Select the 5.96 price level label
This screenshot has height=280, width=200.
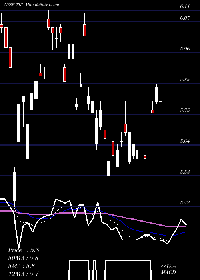point(185,48)
